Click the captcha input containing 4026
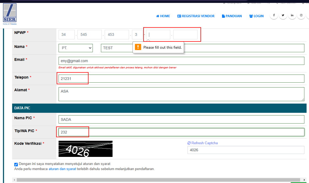The image size is (309, 183). 246,150
